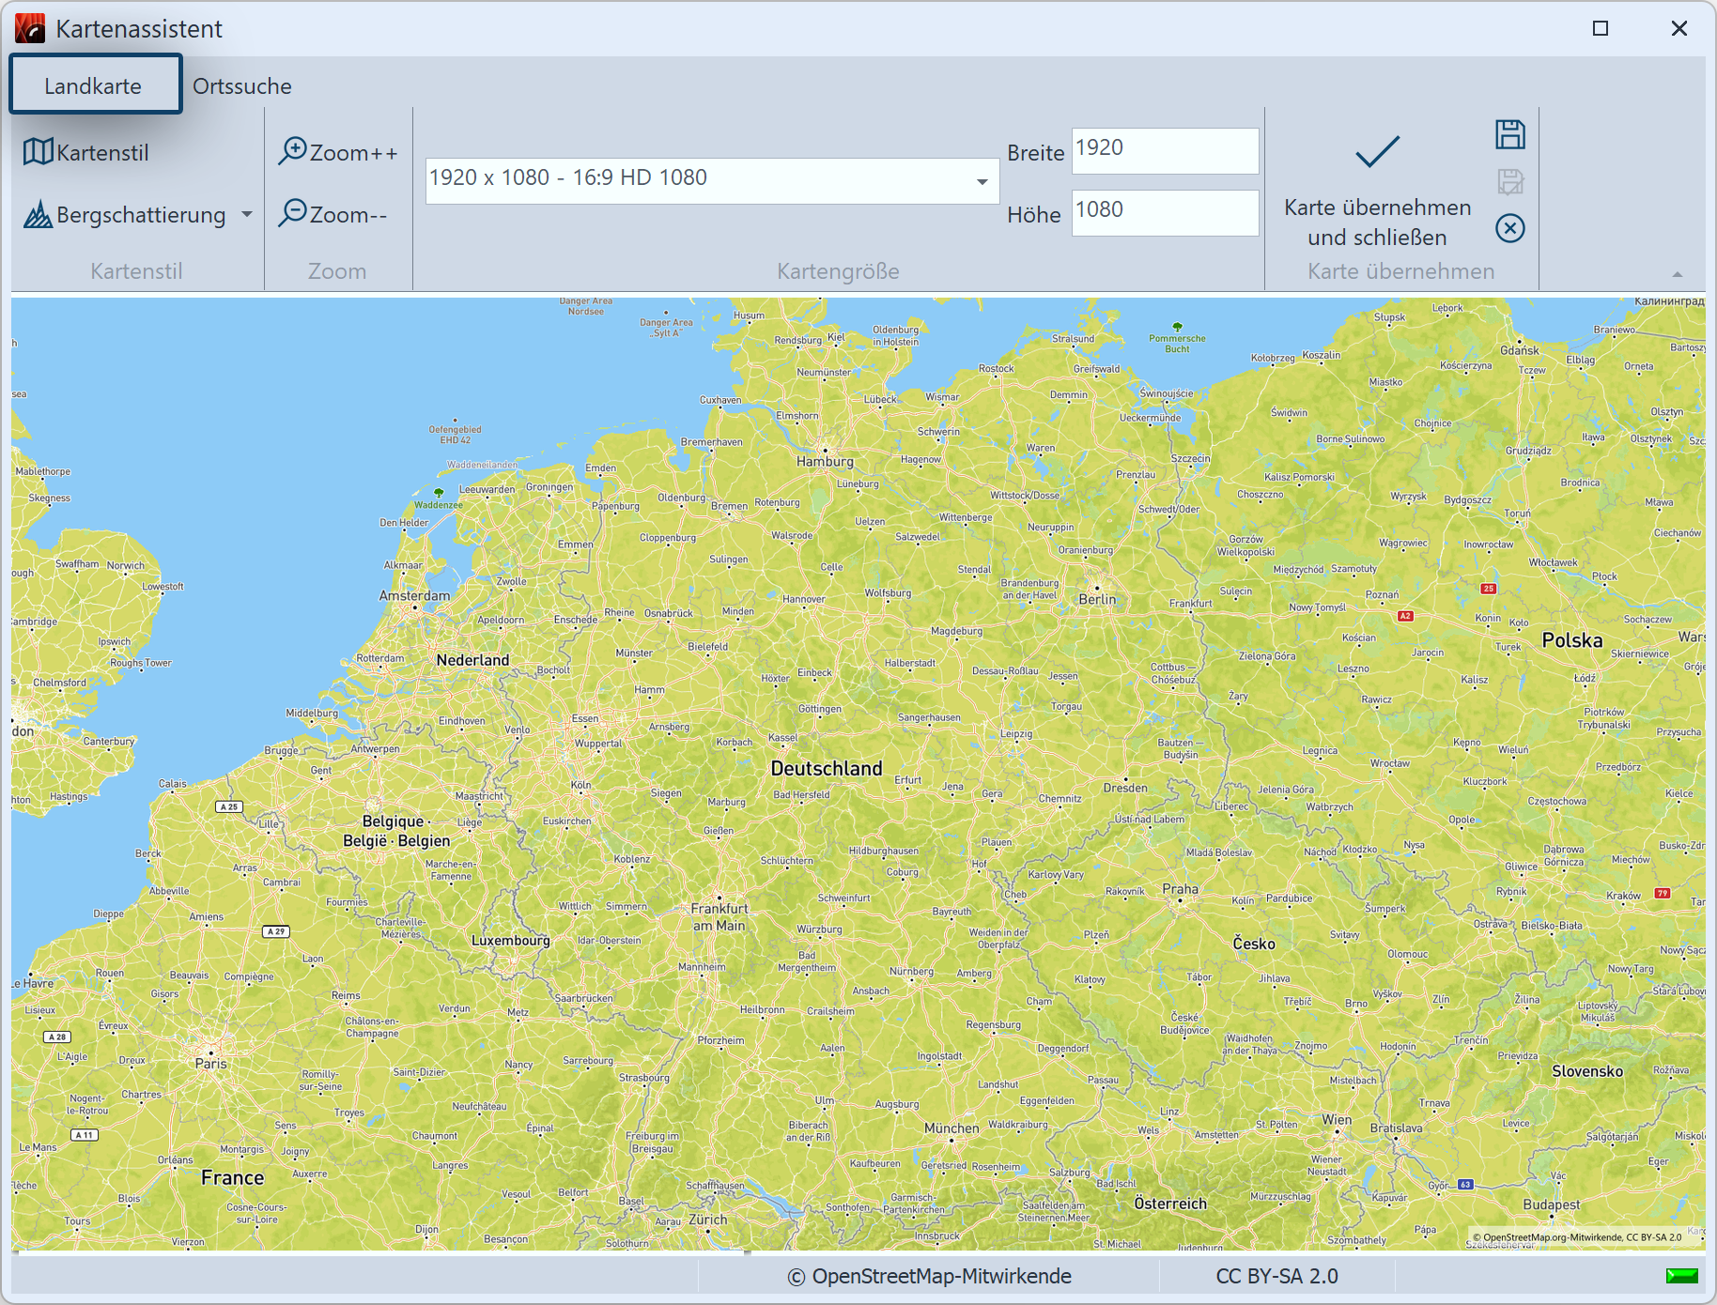Click the floppy disk save icon

1510,134
